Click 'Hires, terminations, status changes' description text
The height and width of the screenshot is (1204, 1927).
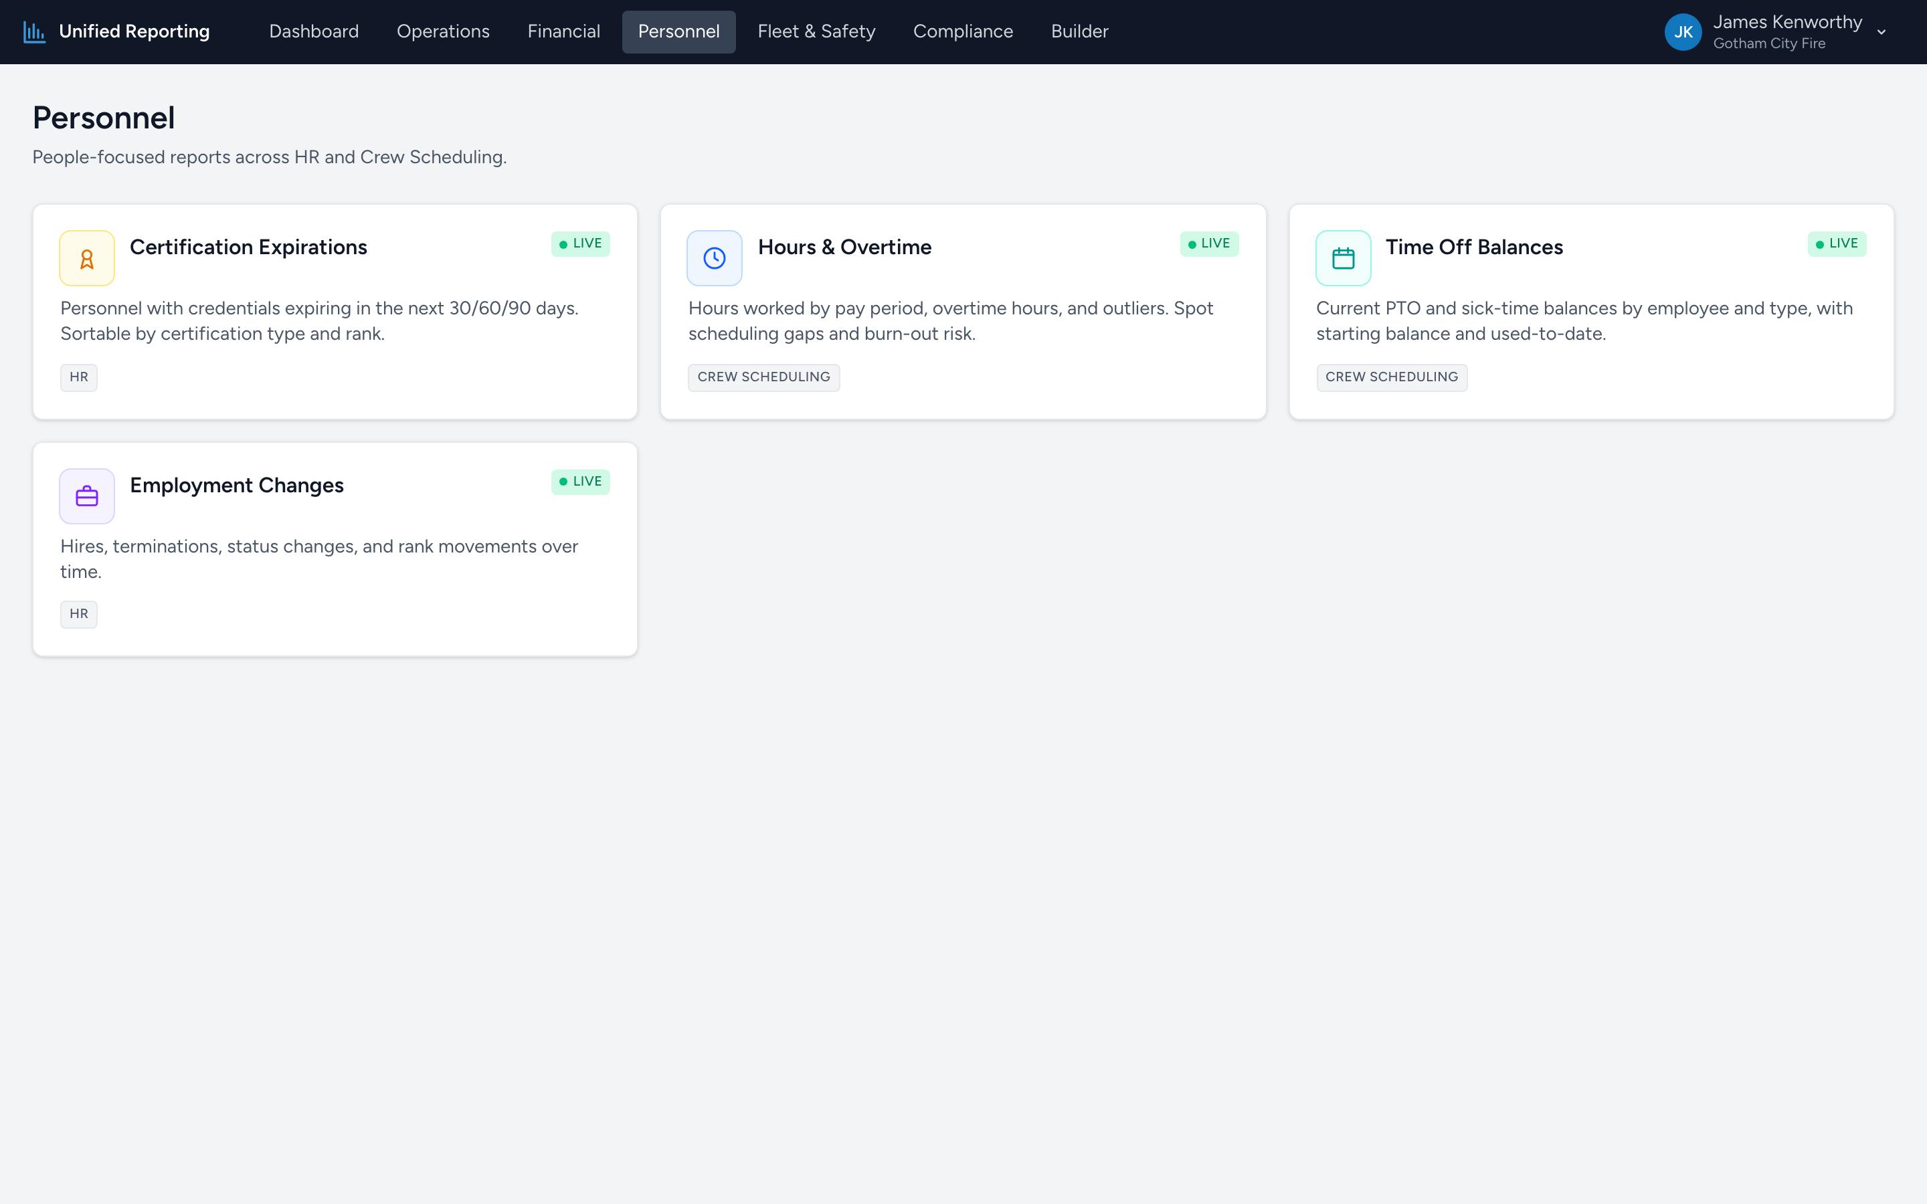pyautogui.click(x=319, y=559)
